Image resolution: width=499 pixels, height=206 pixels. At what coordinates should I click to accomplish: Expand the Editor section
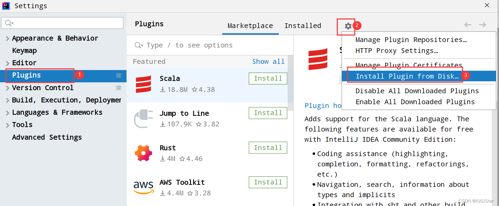pyautogui.click(x=8, y=63)
